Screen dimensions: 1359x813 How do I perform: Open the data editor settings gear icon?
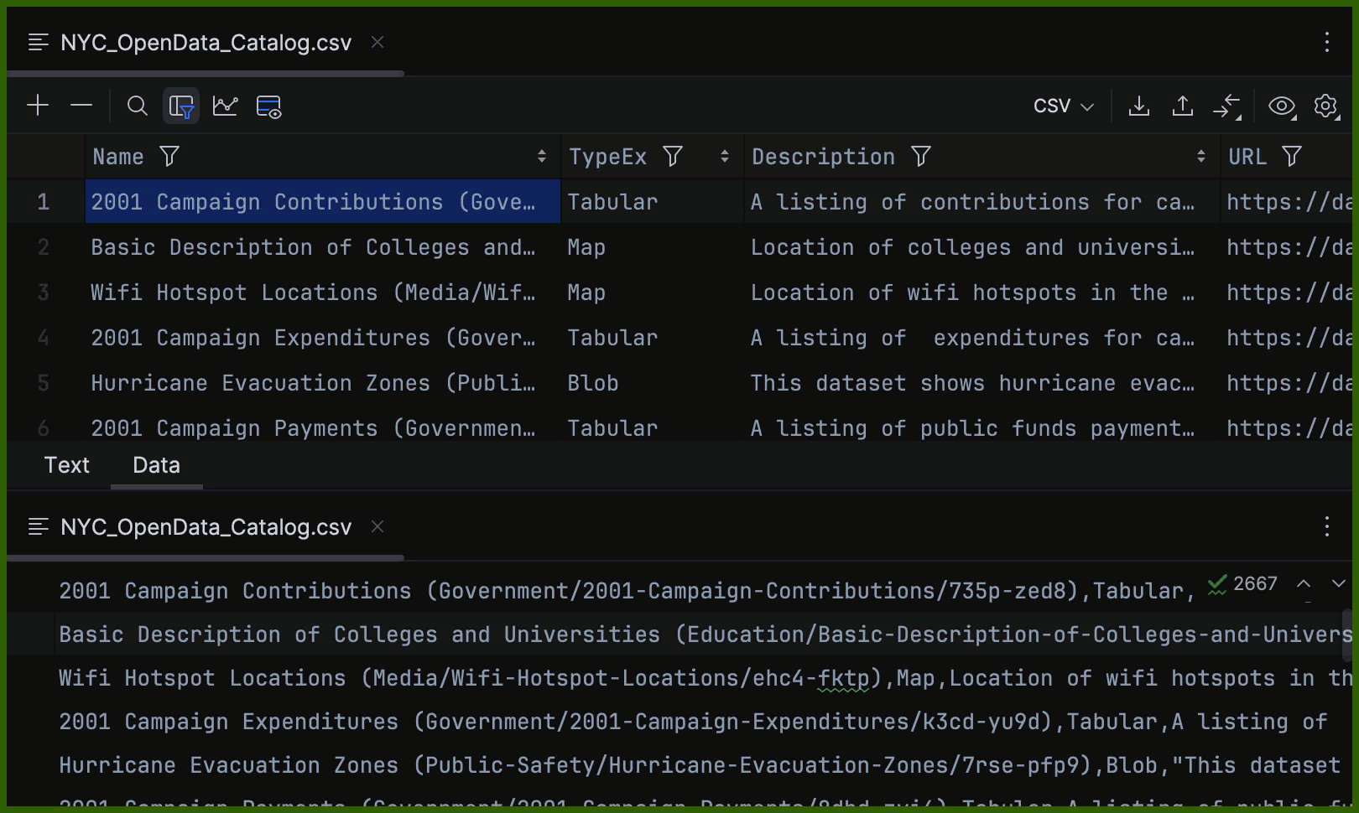point(1325,106)
